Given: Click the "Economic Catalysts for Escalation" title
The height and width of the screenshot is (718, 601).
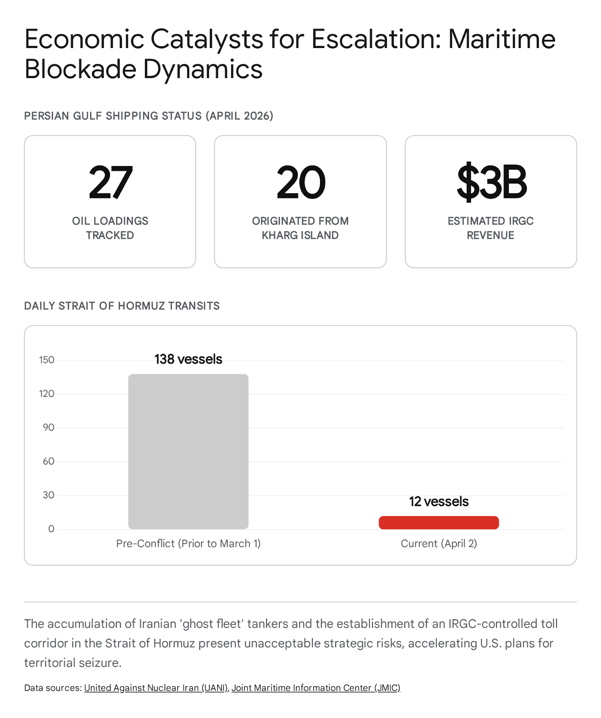Looking at the screenshot, I should click(x=290, y=54).
